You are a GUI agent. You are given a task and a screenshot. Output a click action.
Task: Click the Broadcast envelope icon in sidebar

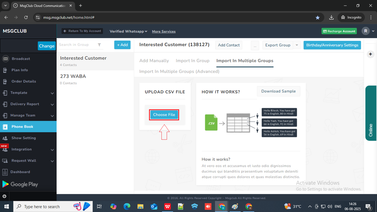pos(6,59)
